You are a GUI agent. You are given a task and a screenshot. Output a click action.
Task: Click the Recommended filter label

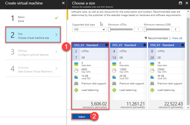[x=158, y=38]
